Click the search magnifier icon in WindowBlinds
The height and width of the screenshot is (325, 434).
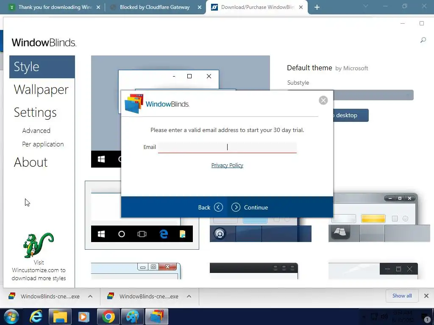click(423, 40)
